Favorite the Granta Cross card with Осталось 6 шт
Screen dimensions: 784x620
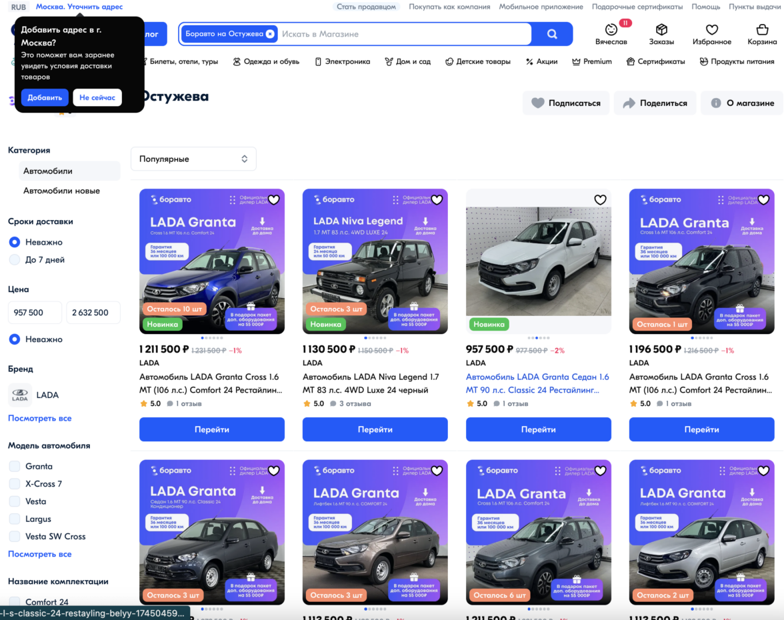600,471
